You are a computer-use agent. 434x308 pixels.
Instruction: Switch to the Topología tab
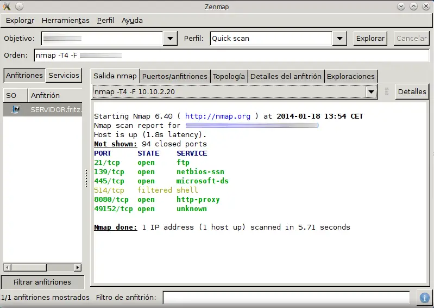click(229, 77)
